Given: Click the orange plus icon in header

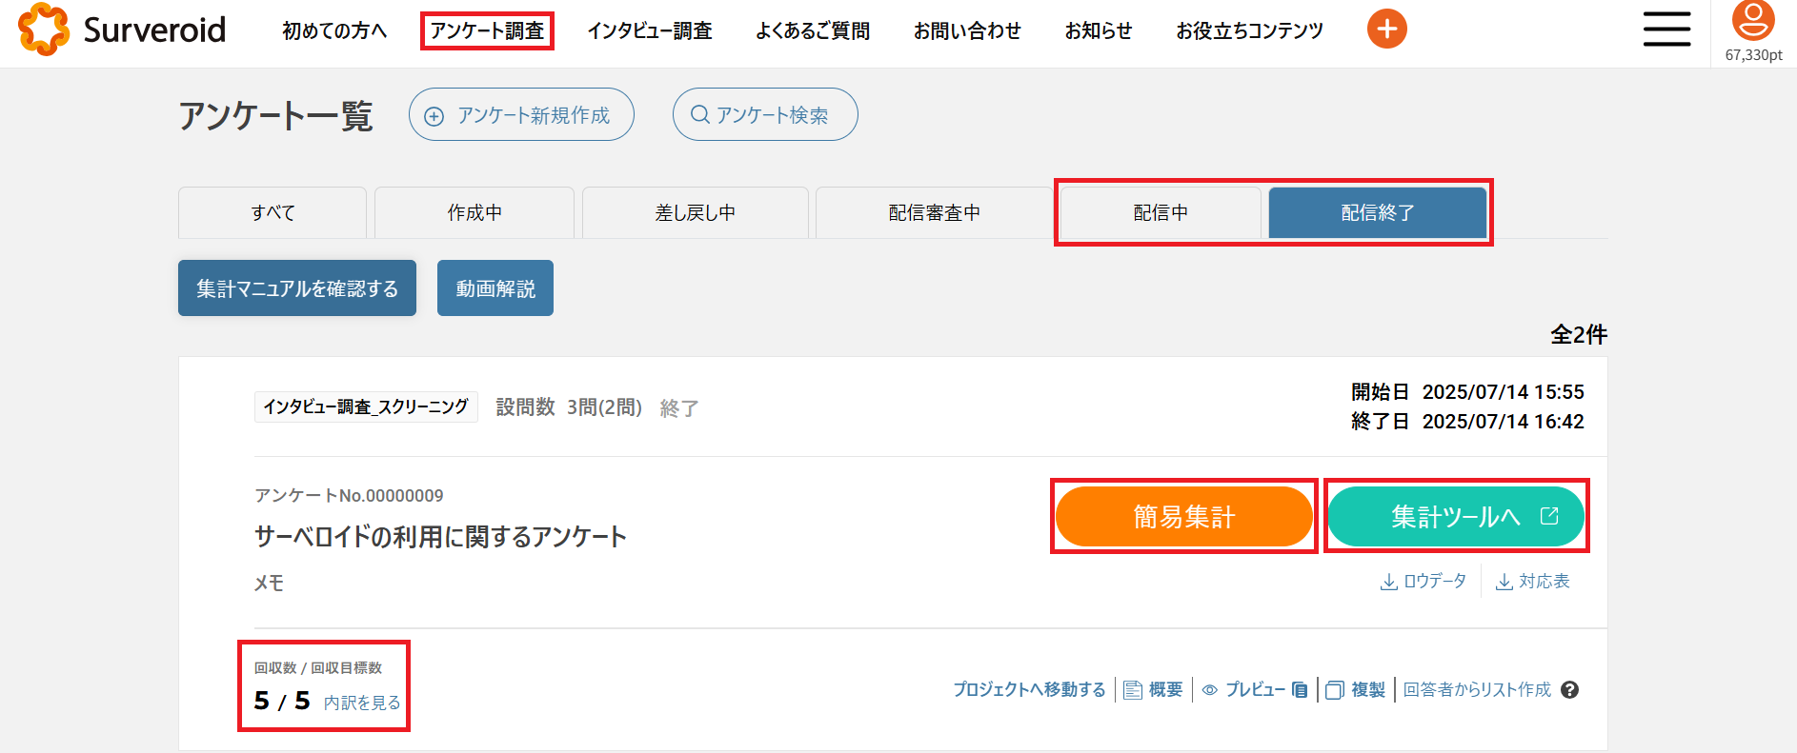Looking at the screenshot, I should click(x=1386, y=30).
